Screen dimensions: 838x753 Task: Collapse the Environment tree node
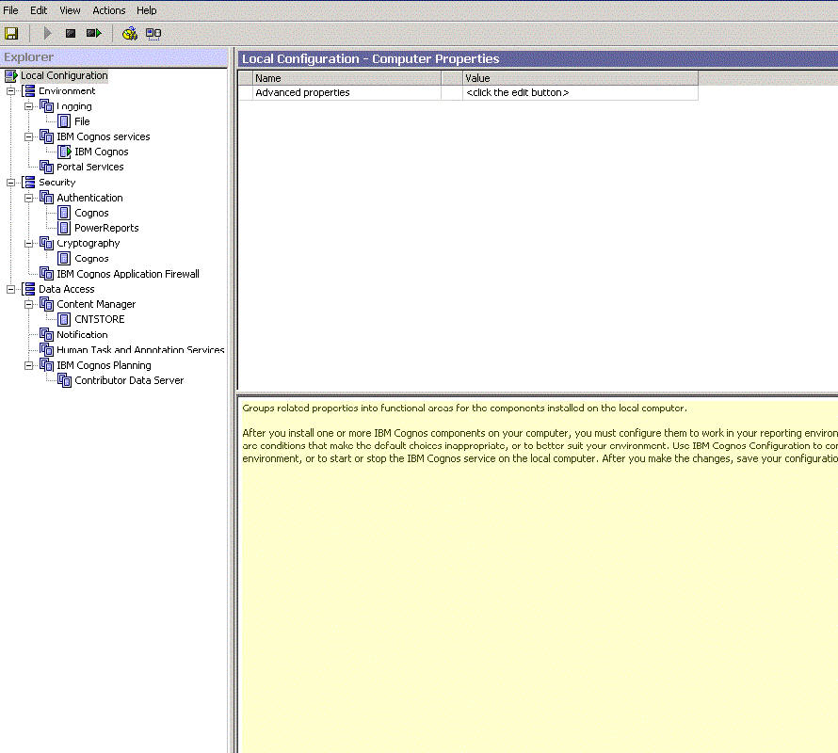tap(10, 91)
